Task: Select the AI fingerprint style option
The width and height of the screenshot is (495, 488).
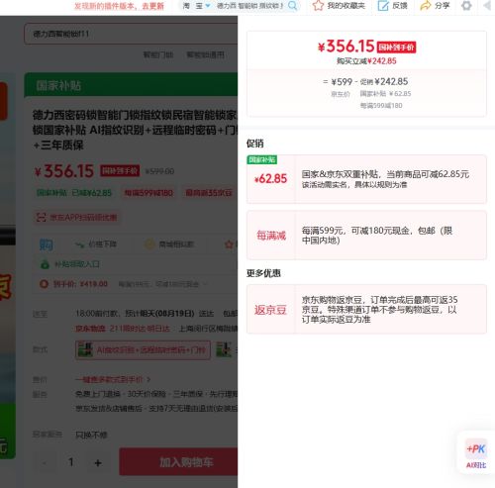Action: [x=143, y=350]
